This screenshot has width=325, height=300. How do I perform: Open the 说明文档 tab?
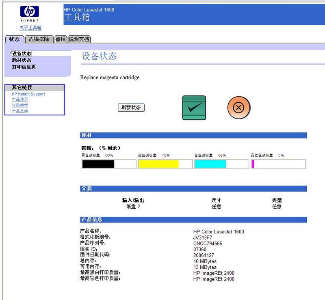(79, 39)
